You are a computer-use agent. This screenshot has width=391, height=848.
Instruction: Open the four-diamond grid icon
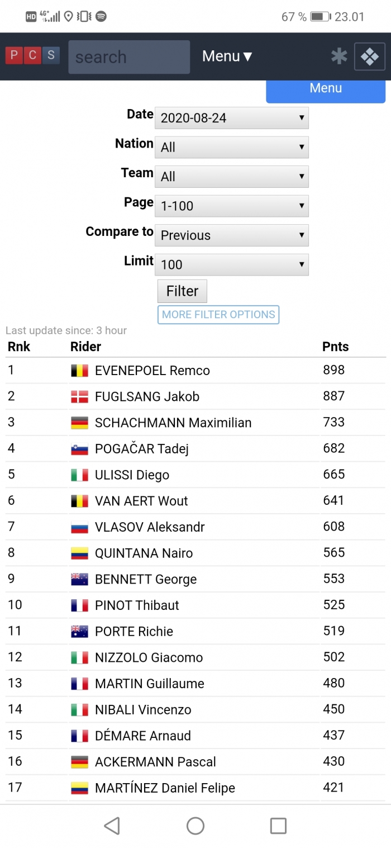tap(370, 56)
